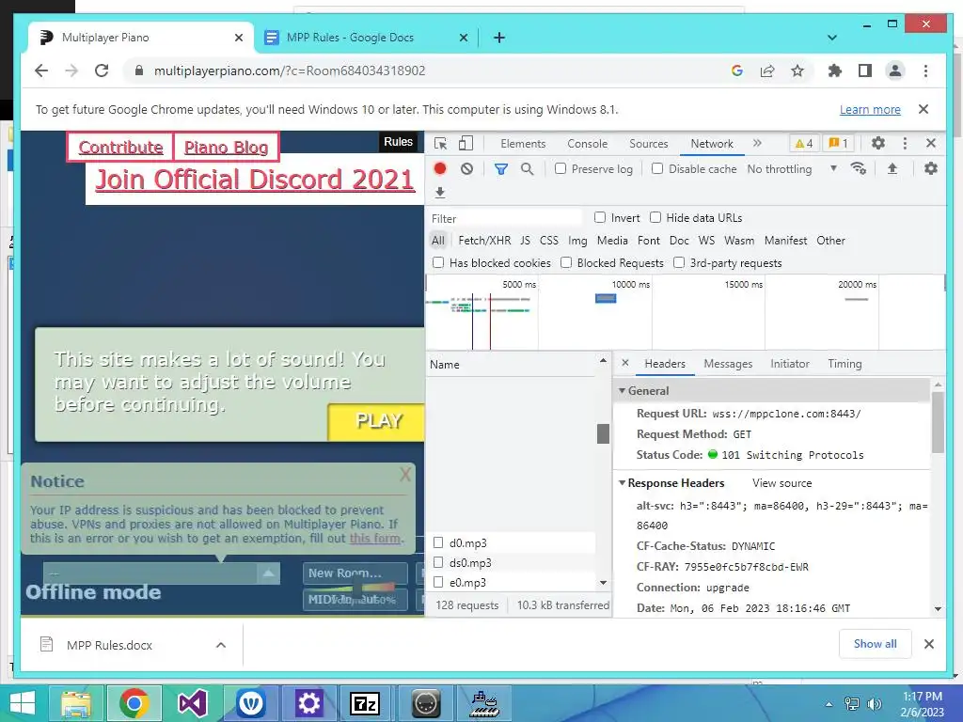Open 7-Zip from the taskbar
The width and height of the screenshot is (963, 722).
tap(365, 703)
